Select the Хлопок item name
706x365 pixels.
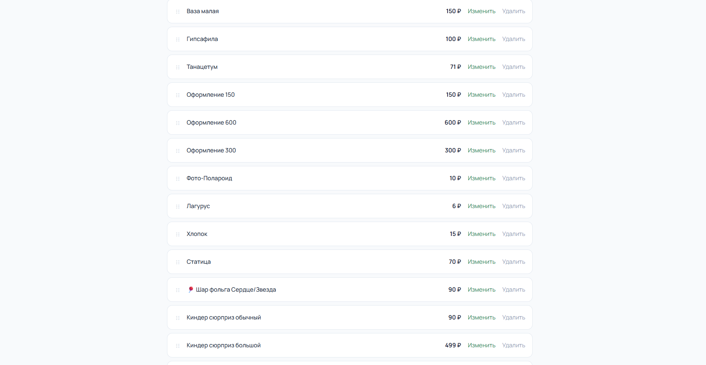[197, 234]
